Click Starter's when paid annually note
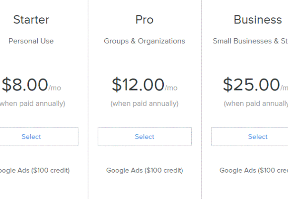Viewport: 288px width, 199px height. tap(32, 103)
